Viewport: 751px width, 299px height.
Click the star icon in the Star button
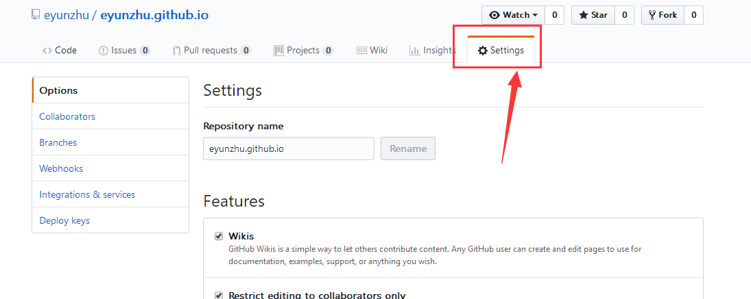tap(584, 15)
